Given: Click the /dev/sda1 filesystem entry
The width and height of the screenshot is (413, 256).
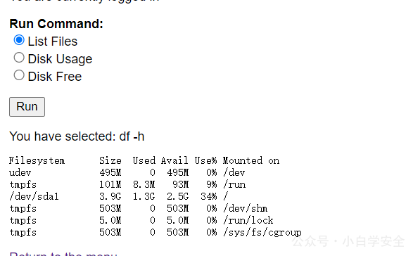Looking at the screenshot, I should click(34, 196).
